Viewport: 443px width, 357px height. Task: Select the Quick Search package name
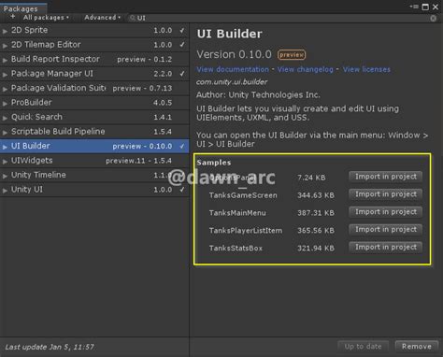36,117
